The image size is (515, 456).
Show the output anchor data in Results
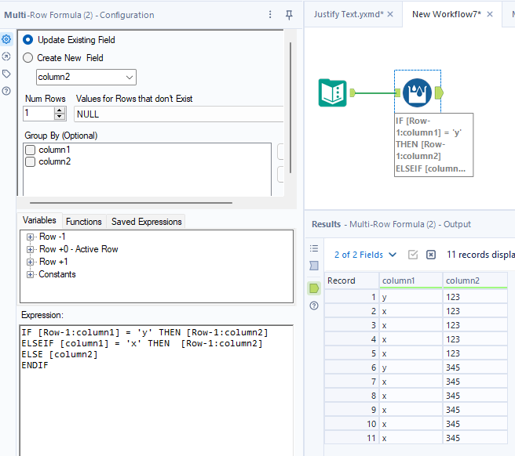coord(314,288)
